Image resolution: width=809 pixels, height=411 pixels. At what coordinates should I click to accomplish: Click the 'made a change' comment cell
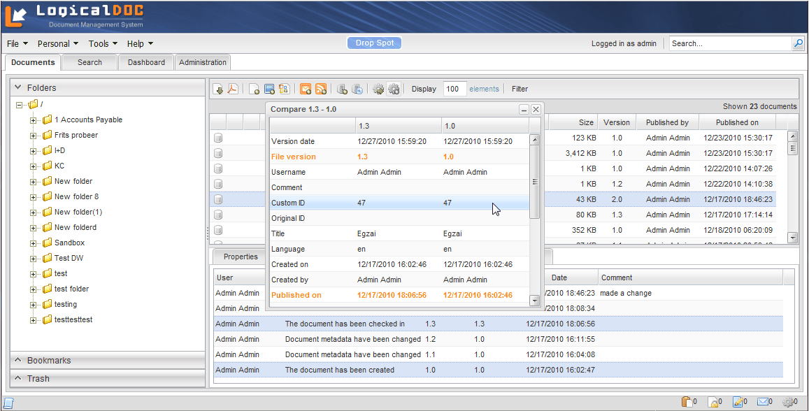pos(625,293)
